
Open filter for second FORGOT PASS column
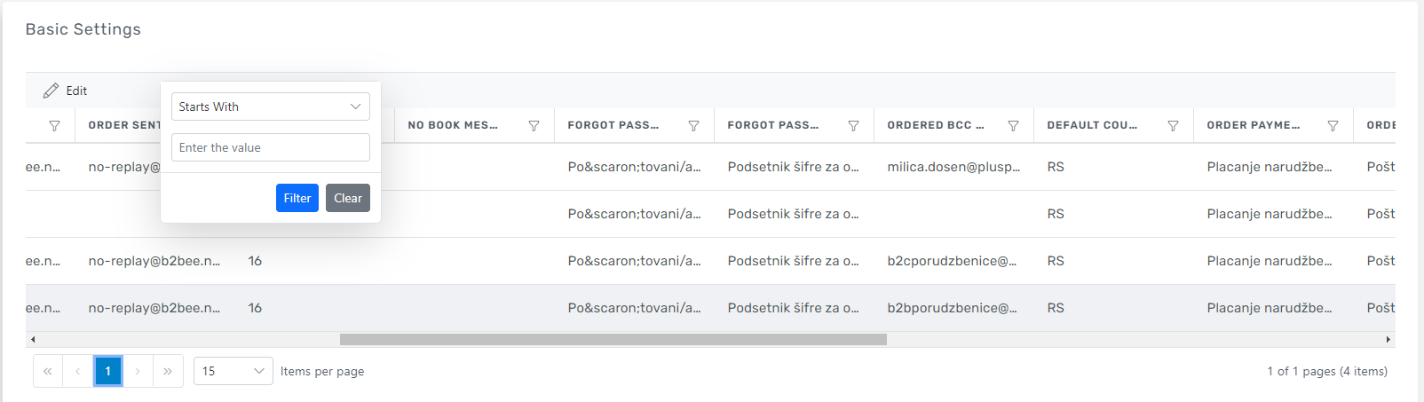(x=853, y=126)
